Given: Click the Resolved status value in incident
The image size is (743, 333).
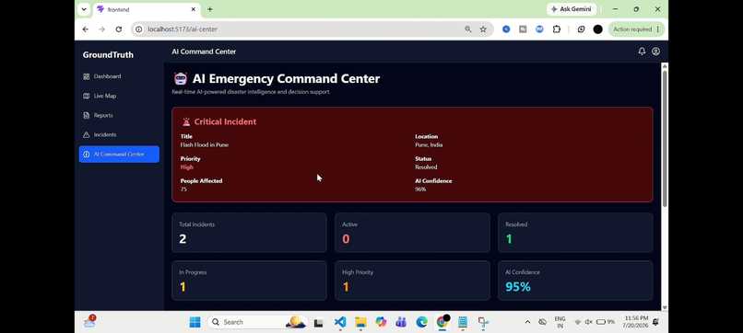Looking at the screenshot, I should [426, 167].
